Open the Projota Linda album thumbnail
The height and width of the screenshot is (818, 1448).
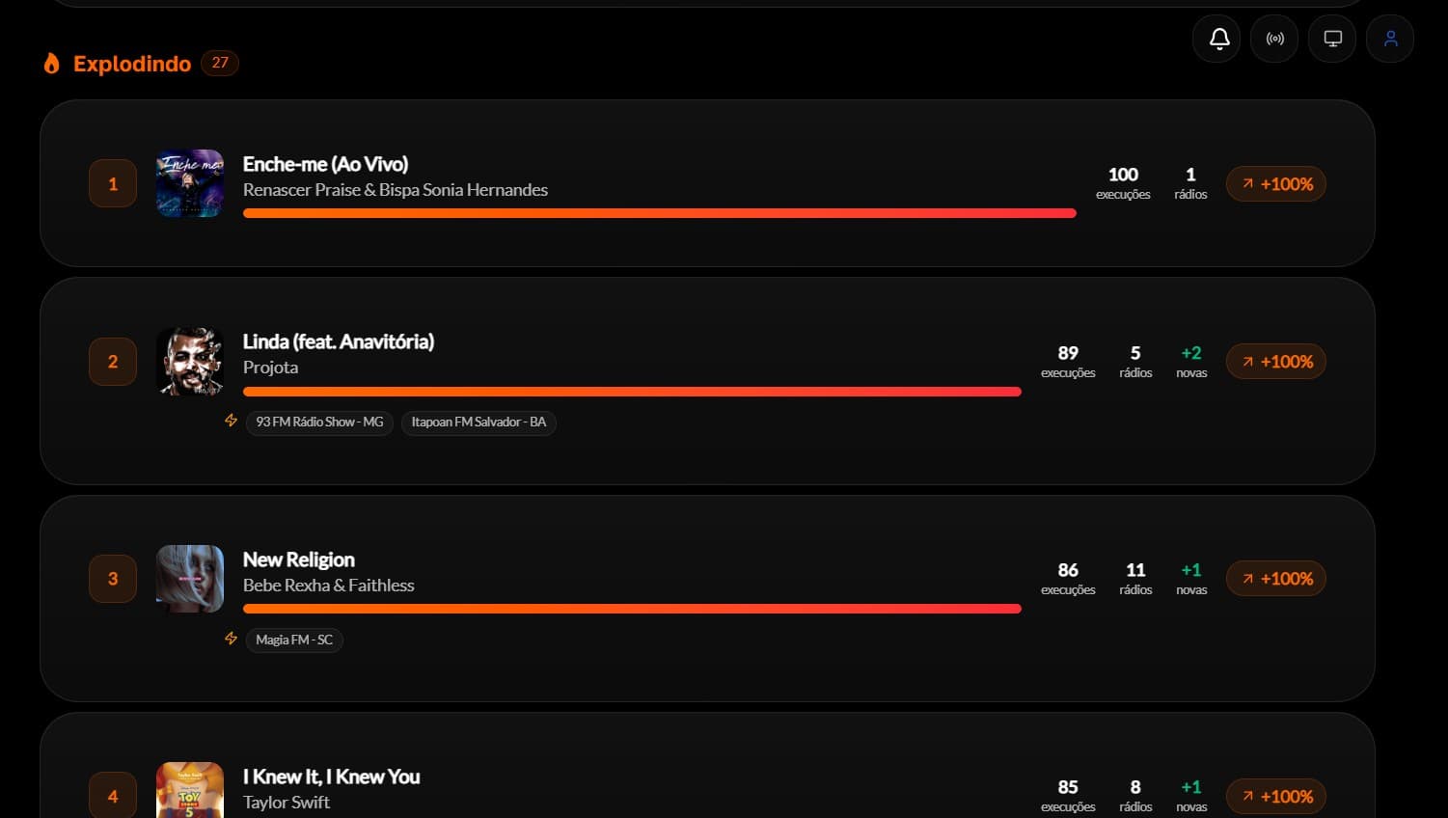coord(190,362)
